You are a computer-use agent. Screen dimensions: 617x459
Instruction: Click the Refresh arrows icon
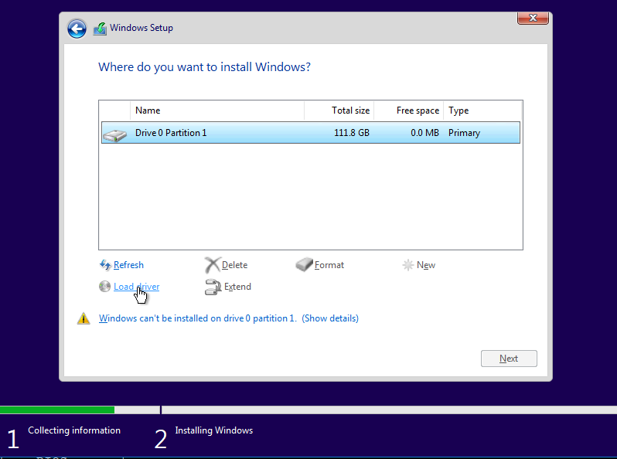pyautogui.click(x=105, y=265)
